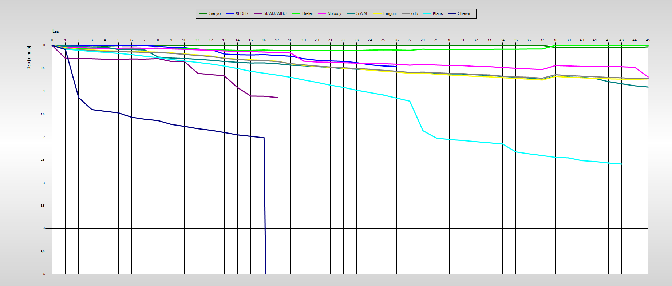Click the Dieter legend label
The width and height of the screenshot is (672, 286).
(x=307, y=13)
